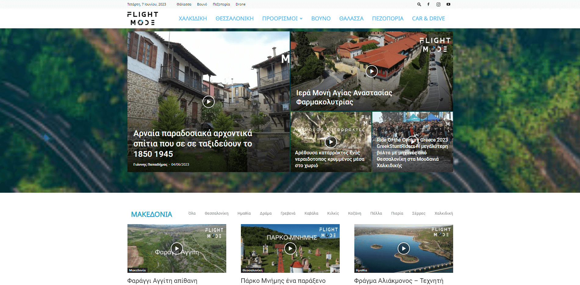This screenshot has height=285, width=580.
Task: Open the Instagram icon in header
Action: point(438,4)
